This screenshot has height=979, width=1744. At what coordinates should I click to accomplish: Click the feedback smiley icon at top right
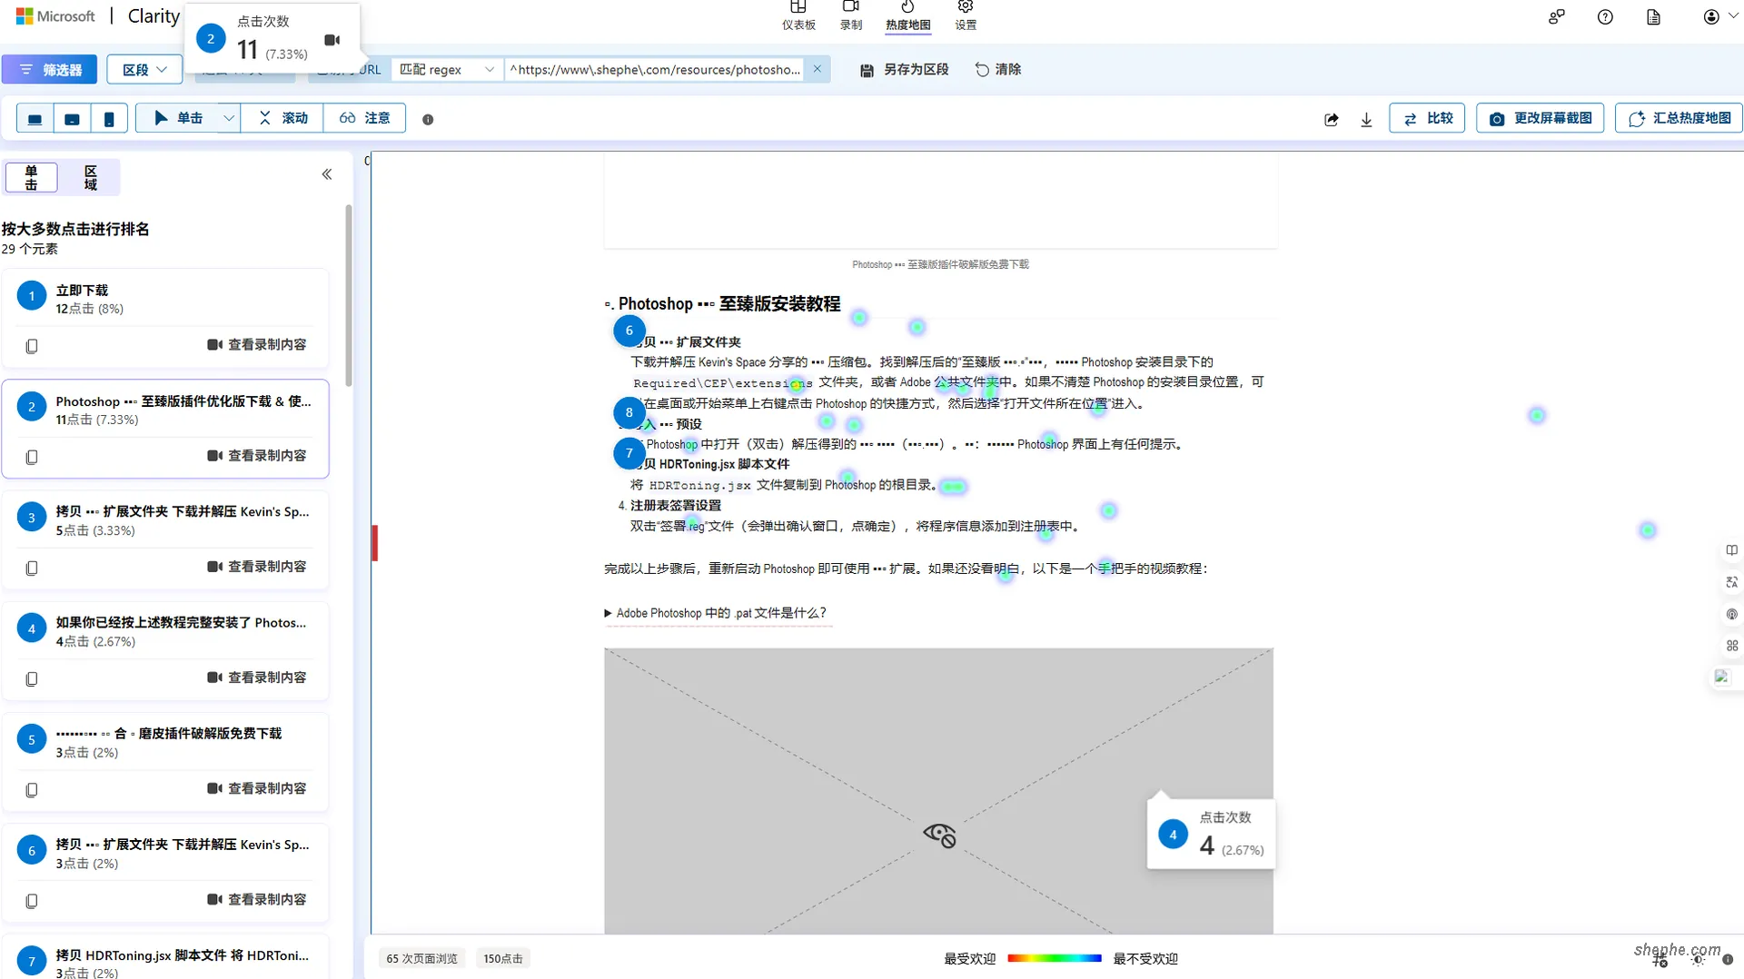[x=1557, y=16]
